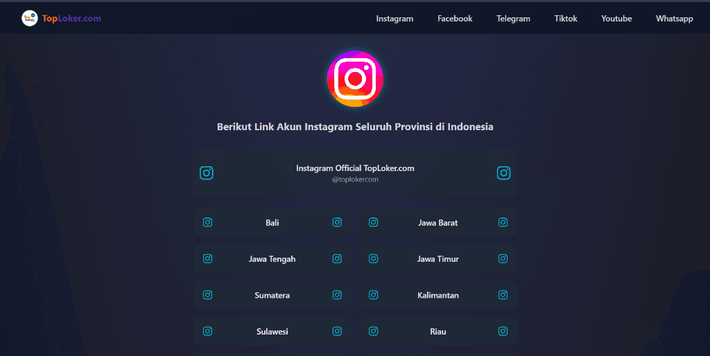Viewport: 710px width, 356px height.
Task: Select Whatsapp in the top navigation
Action: tap(674, 19)
